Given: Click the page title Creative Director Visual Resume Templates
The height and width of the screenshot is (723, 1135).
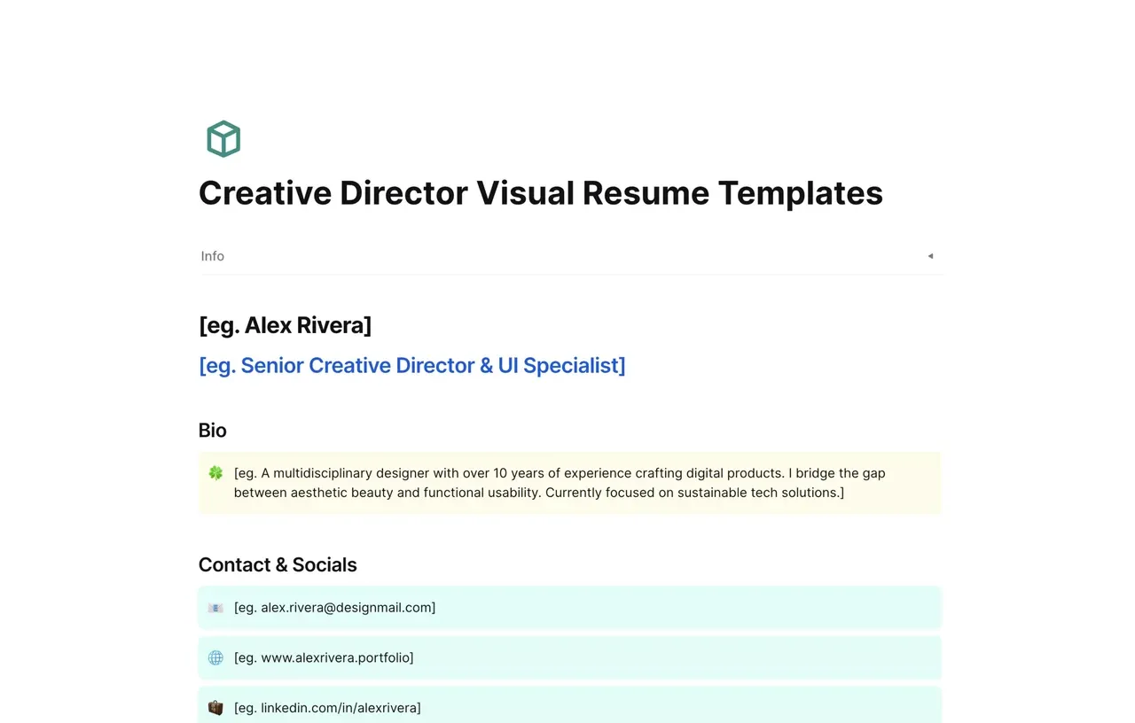Looking at the screenshot, I should (x=541, y=192).
